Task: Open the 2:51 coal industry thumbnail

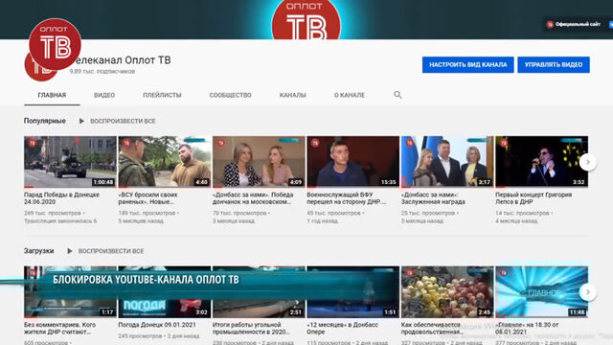Action: point(259,291)
